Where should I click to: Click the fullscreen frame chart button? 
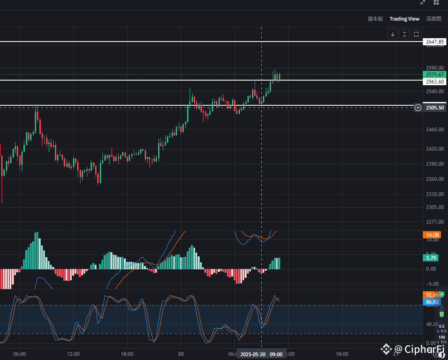416,34
